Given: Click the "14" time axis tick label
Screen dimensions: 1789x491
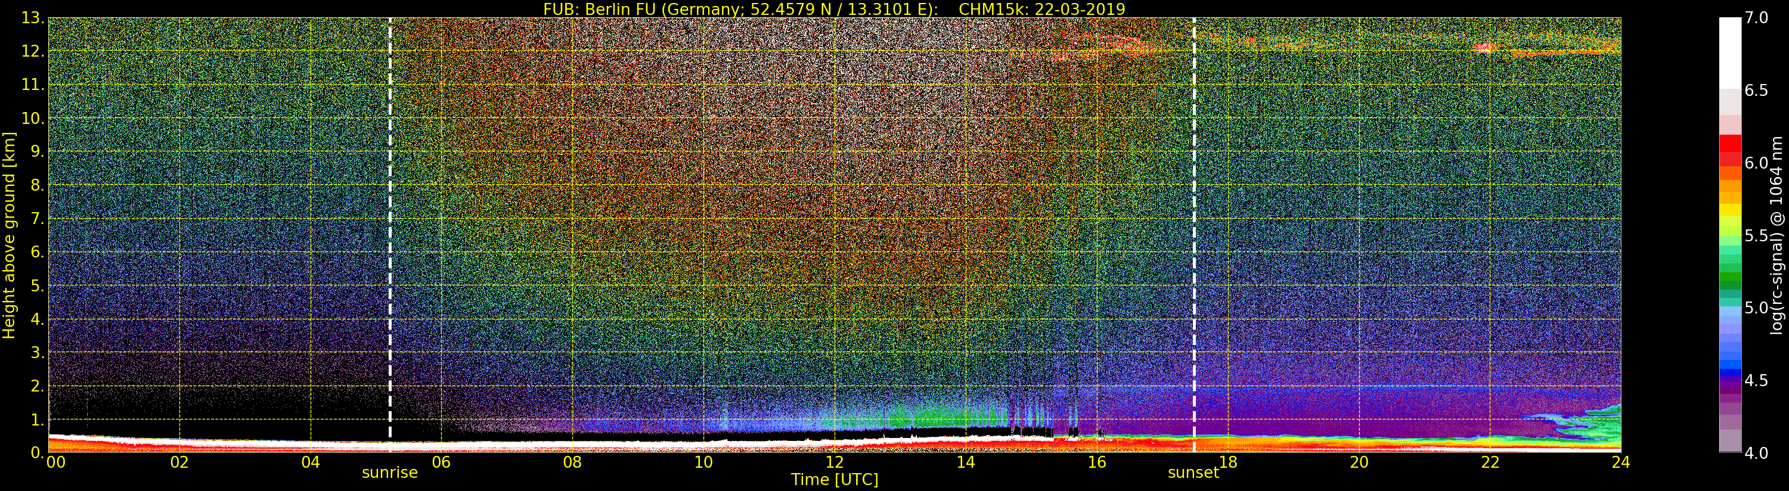Looking at the screenshot, I should [965, 462].
